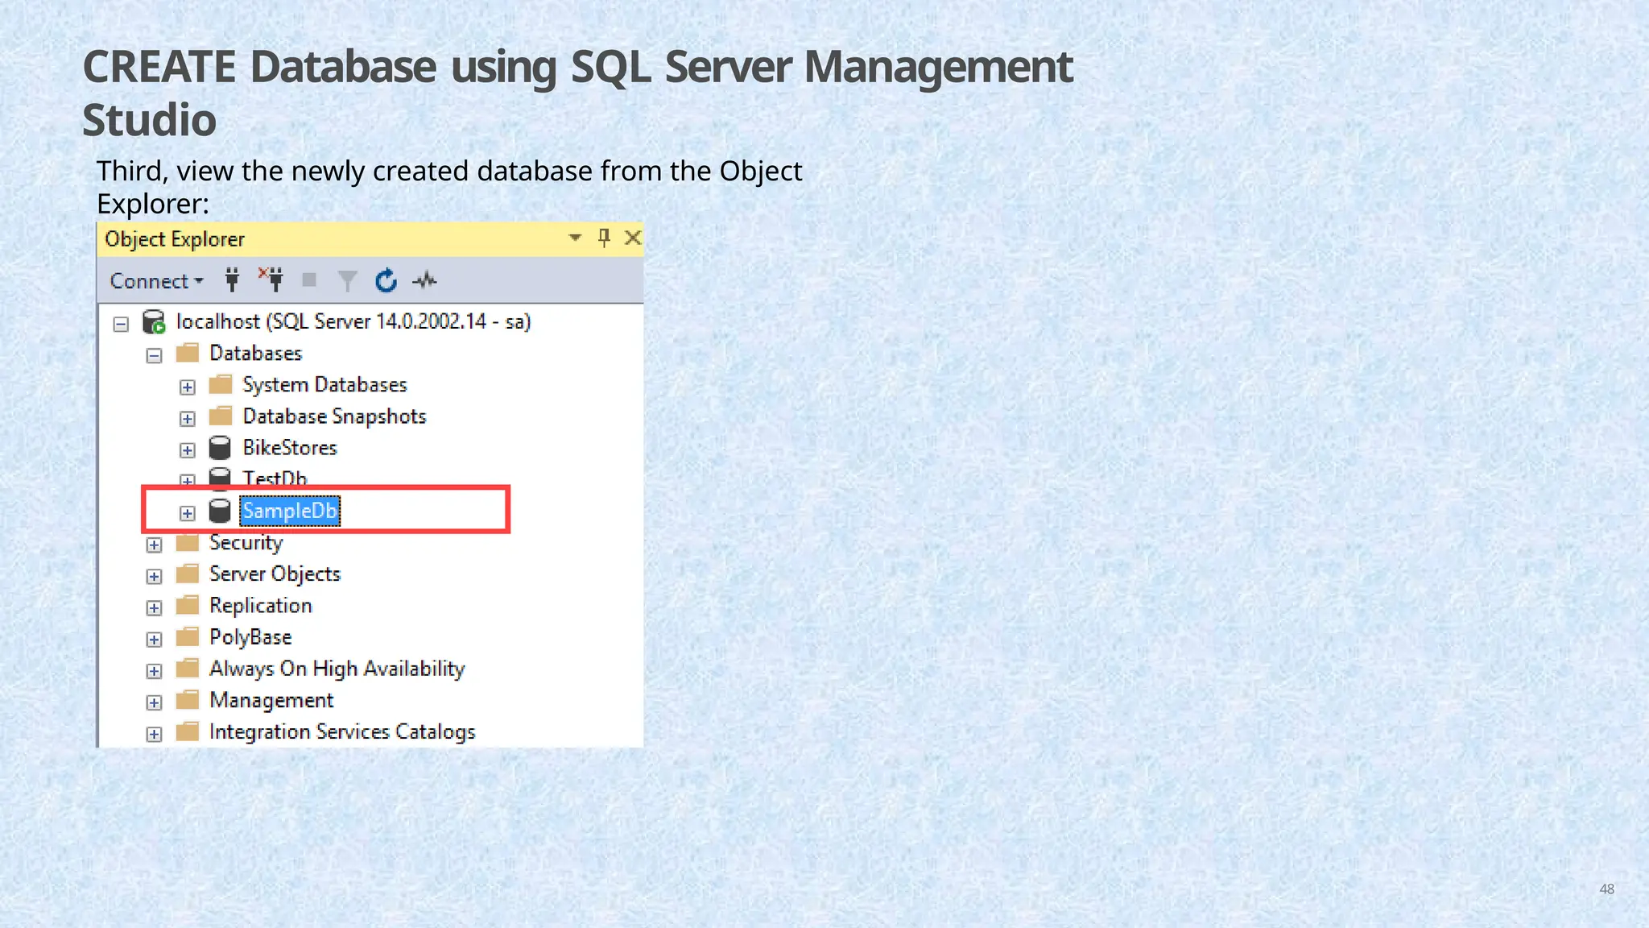Select the highlighted SampleDb label

pos(290,511)
